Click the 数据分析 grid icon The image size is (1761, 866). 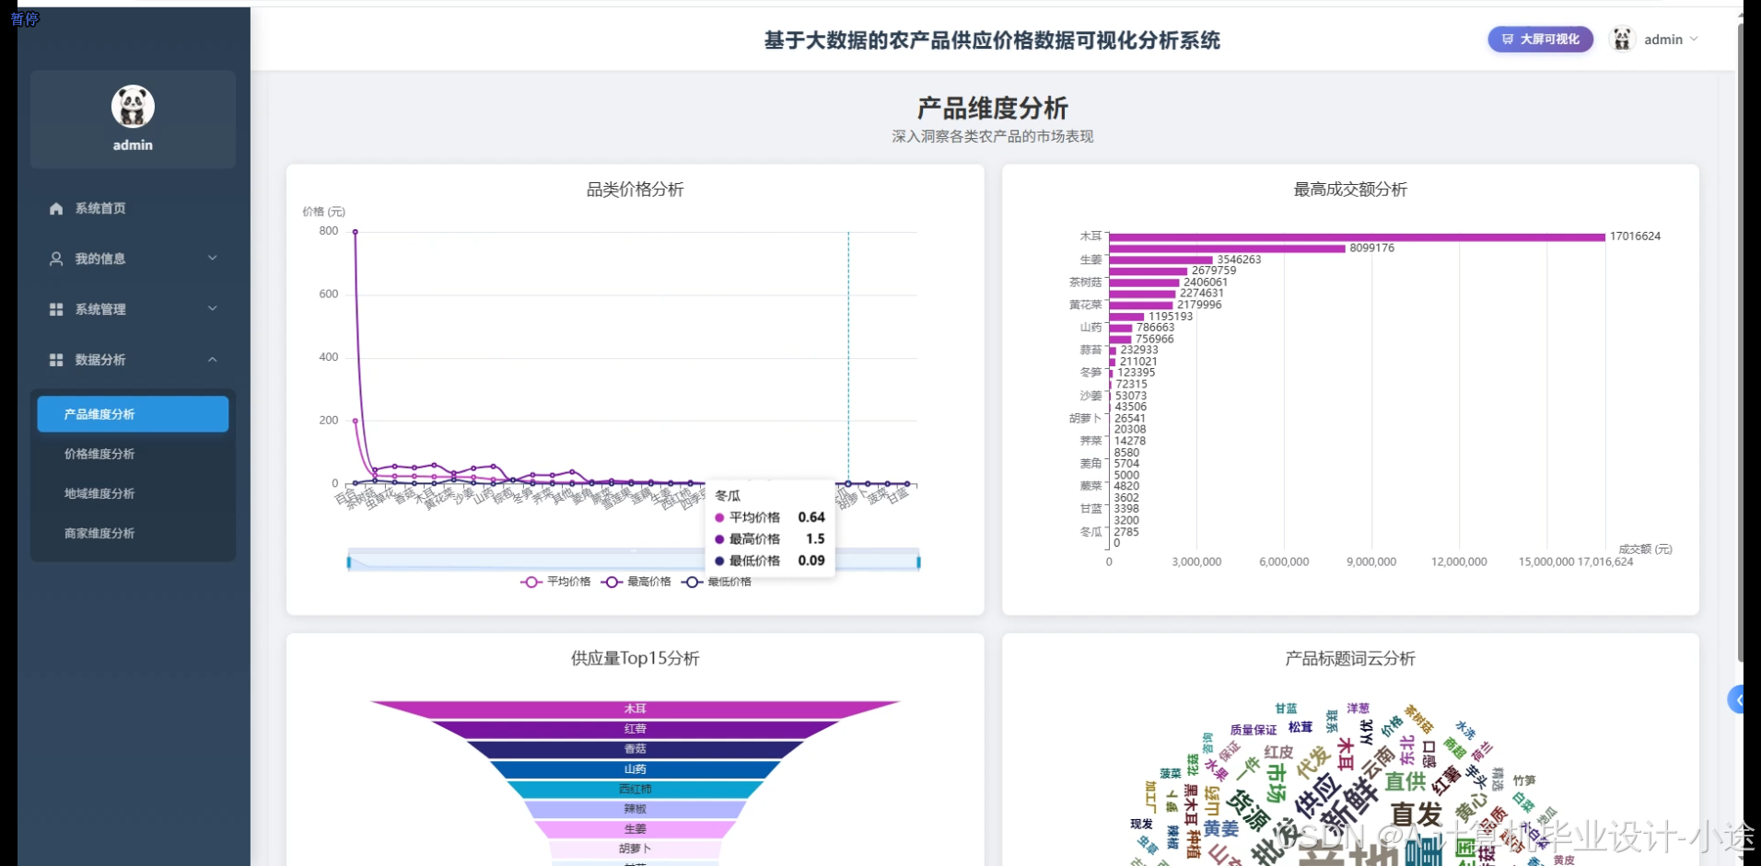[56, 360]
